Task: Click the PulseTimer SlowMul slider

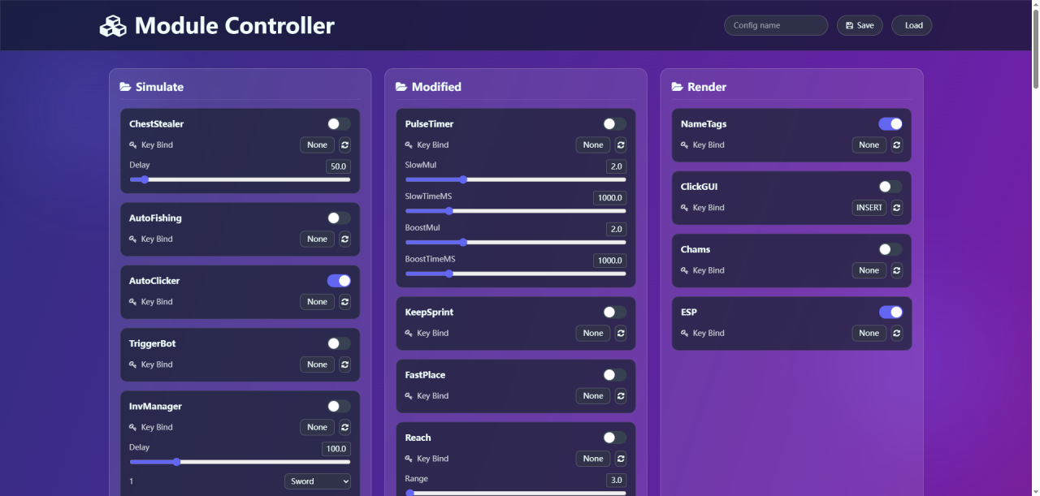Action: [515, 179]
